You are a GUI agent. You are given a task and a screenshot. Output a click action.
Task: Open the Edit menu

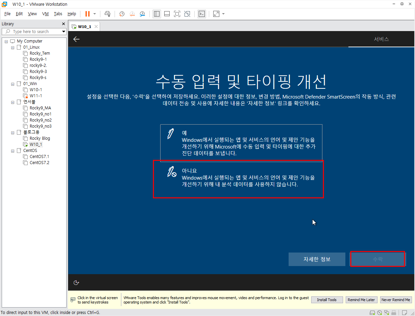[x=19, y=14]
